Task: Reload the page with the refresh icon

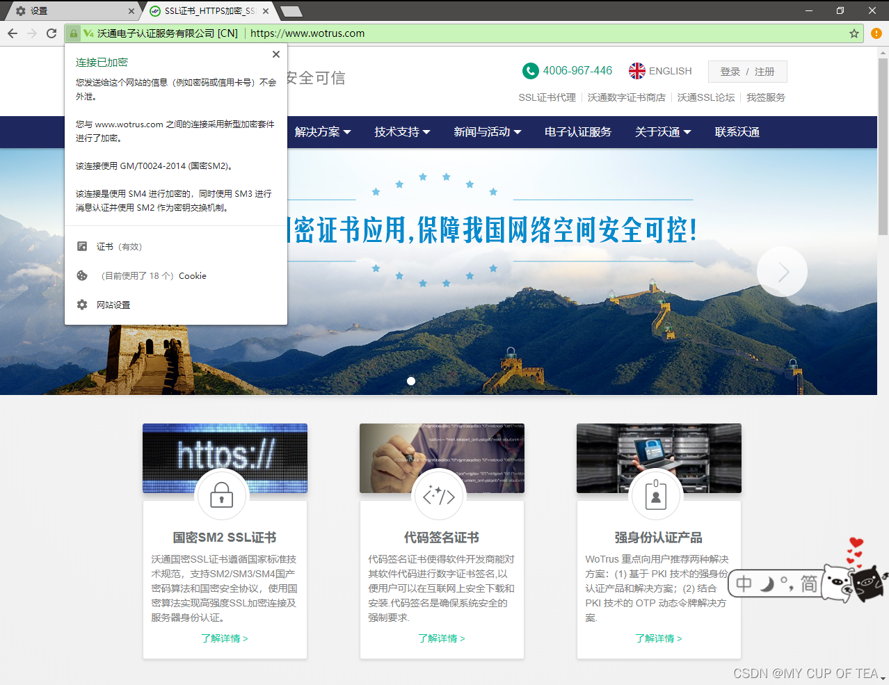Action: [51, 33]
